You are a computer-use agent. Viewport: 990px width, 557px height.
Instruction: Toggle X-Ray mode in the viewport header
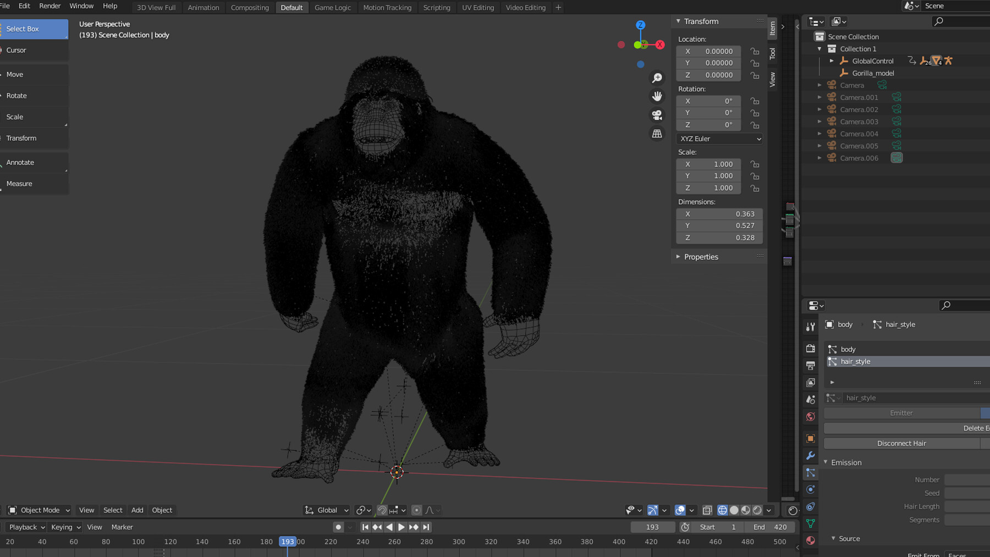tap(708, 510)
